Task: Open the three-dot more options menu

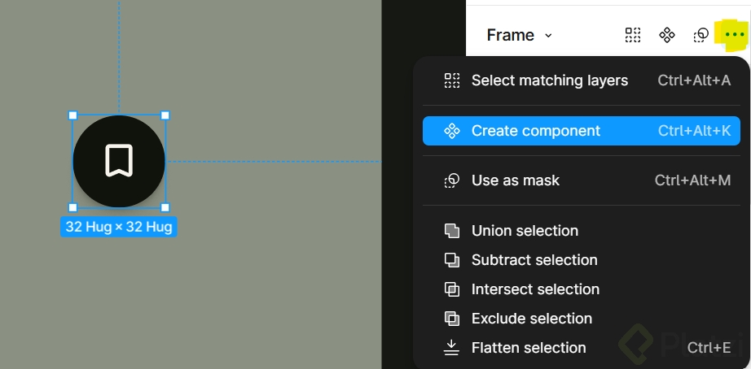Action: [734, 35]
